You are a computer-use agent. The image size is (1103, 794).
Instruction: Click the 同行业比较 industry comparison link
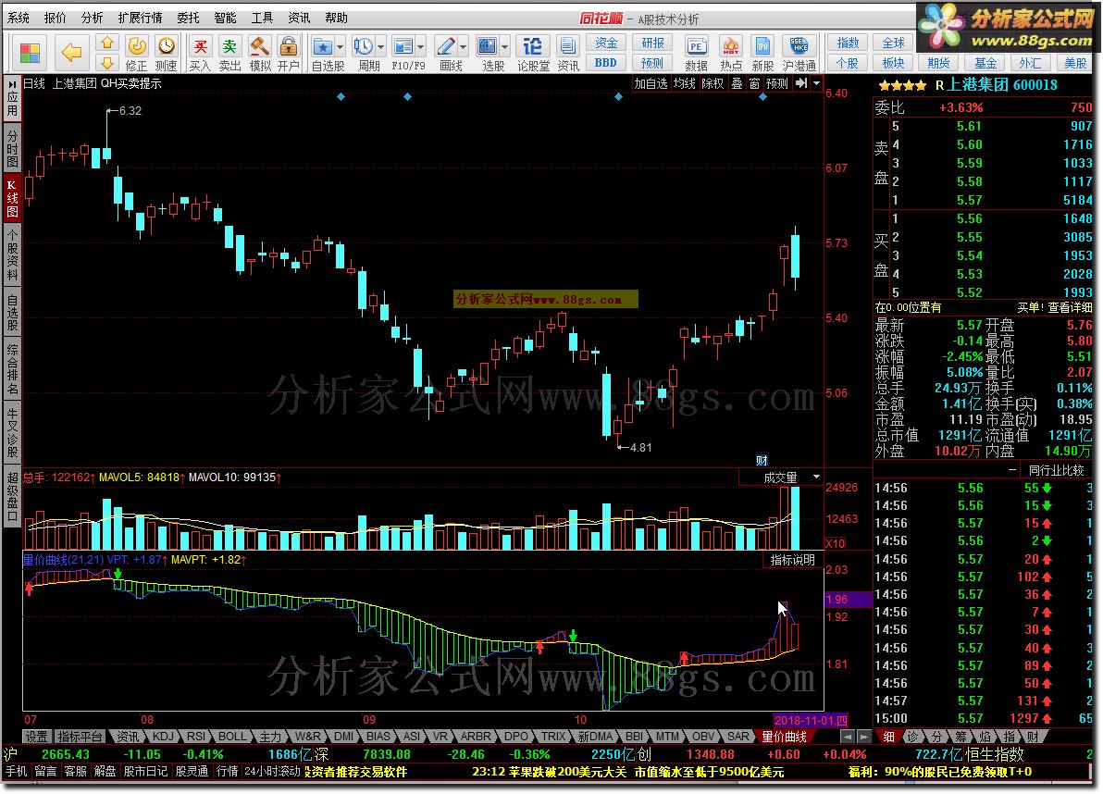coord(1056,470)
